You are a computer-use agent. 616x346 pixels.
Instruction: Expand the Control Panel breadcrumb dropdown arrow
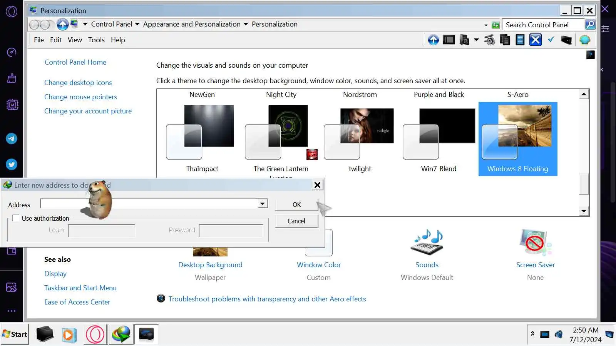tap(137, 24)
